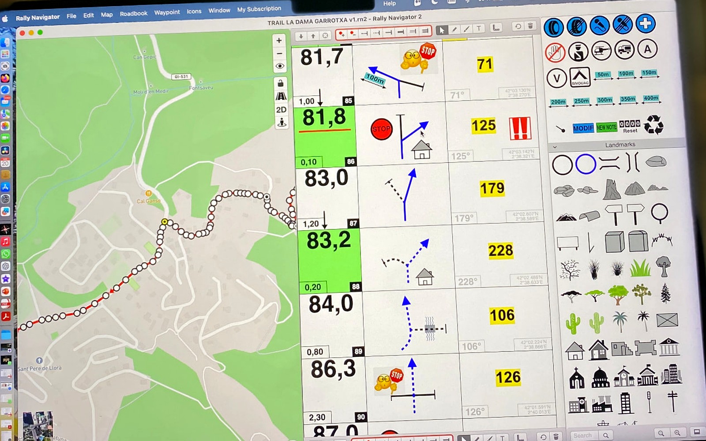The image size is (706, 441).
Task: Toggle the map lock icon
Action: (280, 83)
